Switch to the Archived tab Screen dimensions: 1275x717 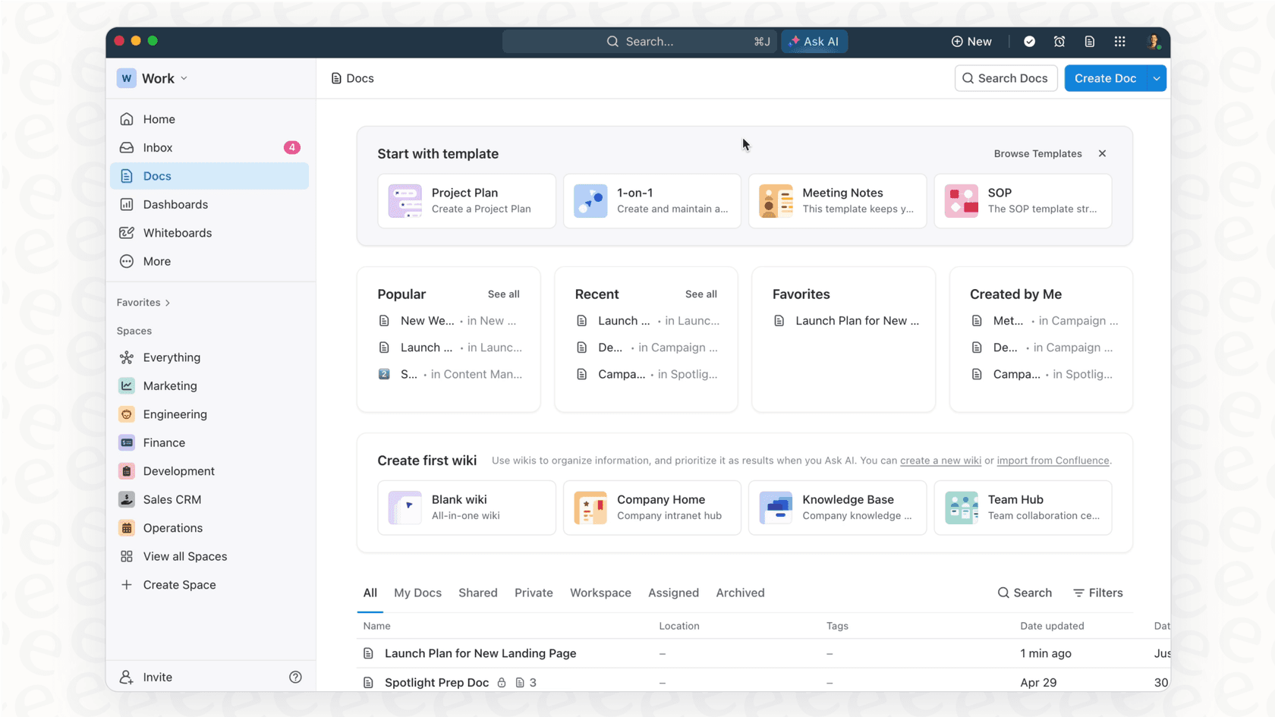pos(740,593)
